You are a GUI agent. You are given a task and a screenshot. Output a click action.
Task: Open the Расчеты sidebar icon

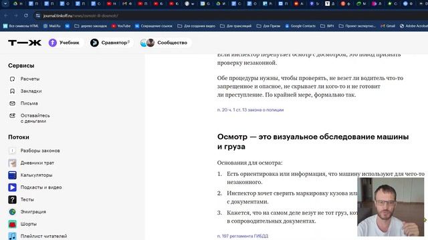click(x=12, y=79)
